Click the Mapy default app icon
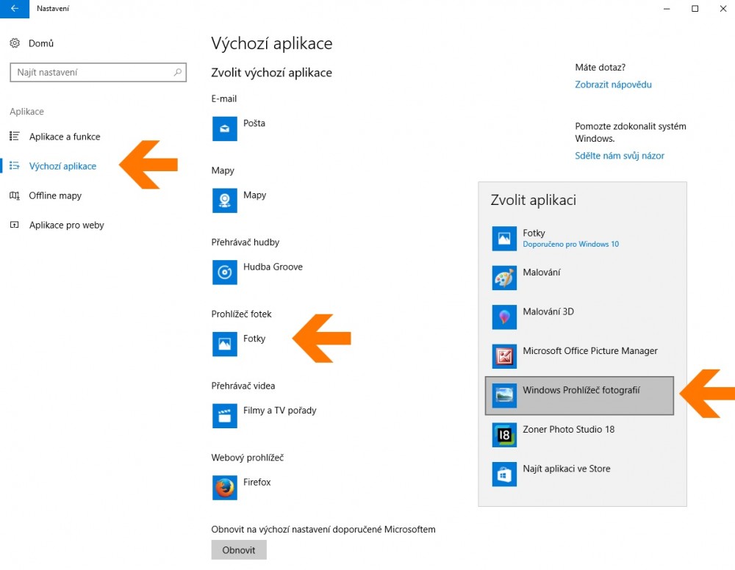This screenshot has height=570, width=735. [x=224, y=200]
